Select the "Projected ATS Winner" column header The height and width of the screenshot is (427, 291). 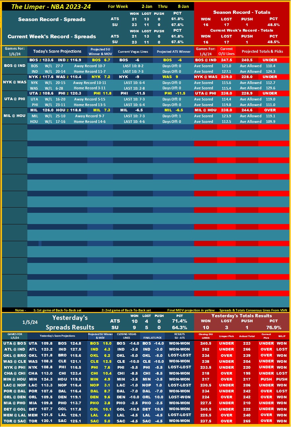tap(173, 51)
